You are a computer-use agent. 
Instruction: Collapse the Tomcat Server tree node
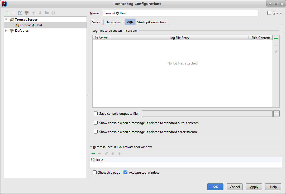tap(7, 20)
